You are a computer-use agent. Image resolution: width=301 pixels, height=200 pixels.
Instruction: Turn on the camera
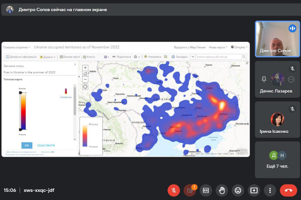tap(190, 190)
